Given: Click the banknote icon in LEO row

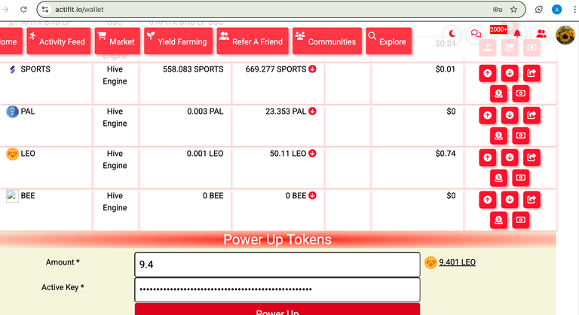Looking at the screenshot, I should [x=521, y=178].
